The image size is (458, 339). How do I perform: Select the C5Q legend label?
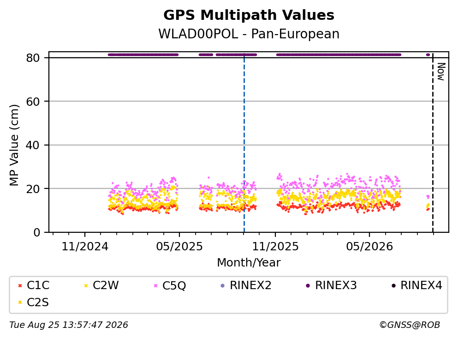pyautogui.click(x=174, y=285)
